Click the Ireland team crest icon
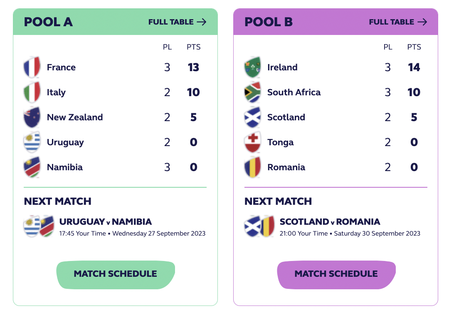 click(x=252, y=67)
